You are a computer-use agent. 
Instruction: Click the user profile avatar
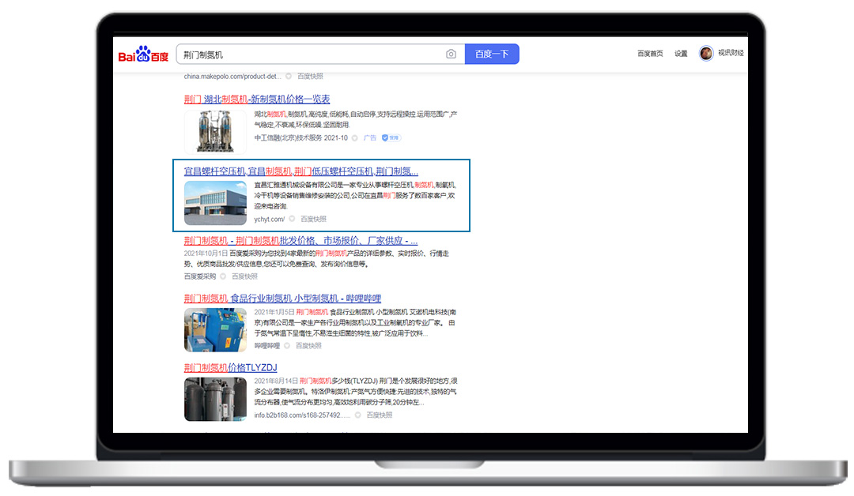706,54
